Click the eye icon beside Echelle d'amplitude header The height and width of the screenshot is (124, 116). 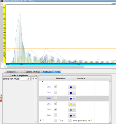pyautogui.click(x=36, y=75)
